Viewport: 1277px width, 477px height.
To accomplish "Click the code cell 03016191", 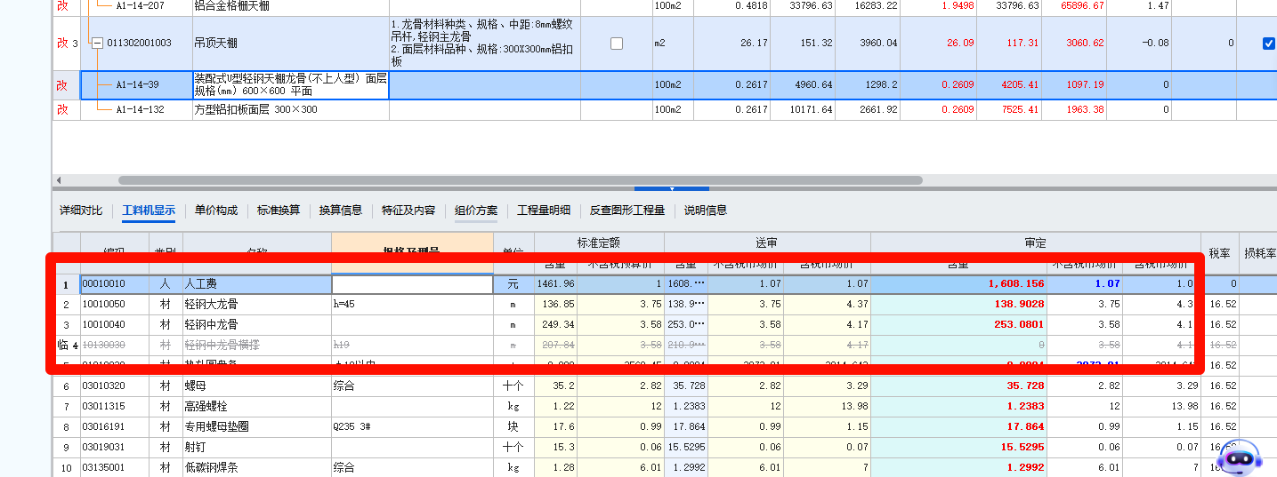I will pos(114,426).
